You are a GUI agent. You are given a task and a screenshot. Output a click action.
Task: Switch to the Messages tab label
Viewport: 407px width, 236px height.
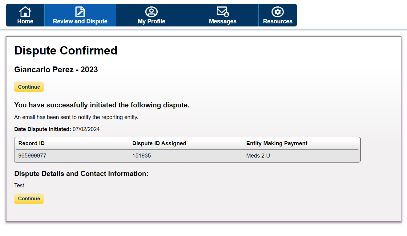pyautogui.click(x=223, y=22)
